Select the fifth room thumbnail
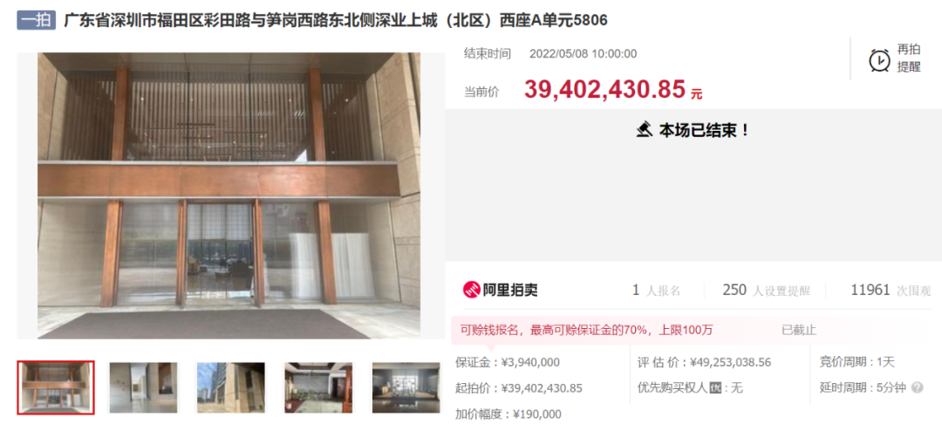The width and height of the screenshot is (942, 445). point(406,387)
